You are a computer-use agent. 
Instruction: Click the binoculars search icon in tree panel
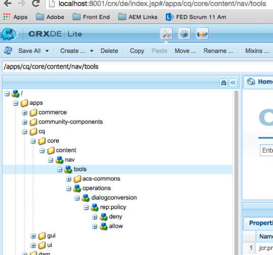[223, 83]
